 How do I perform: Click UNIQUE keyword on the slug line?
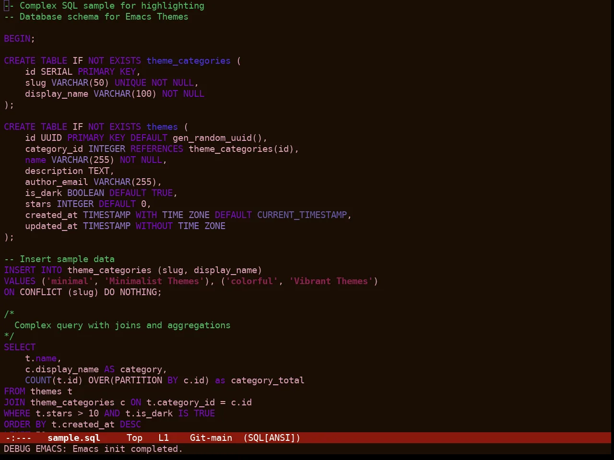coord(130,82)
